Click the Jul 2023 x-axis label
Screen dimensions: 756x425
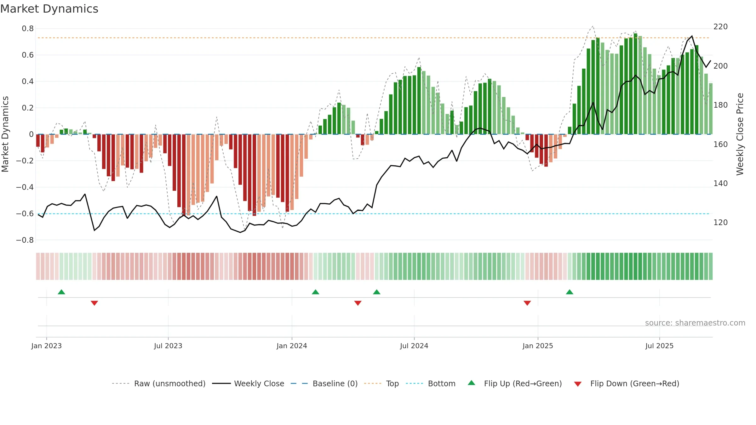[x=168, y=346]
